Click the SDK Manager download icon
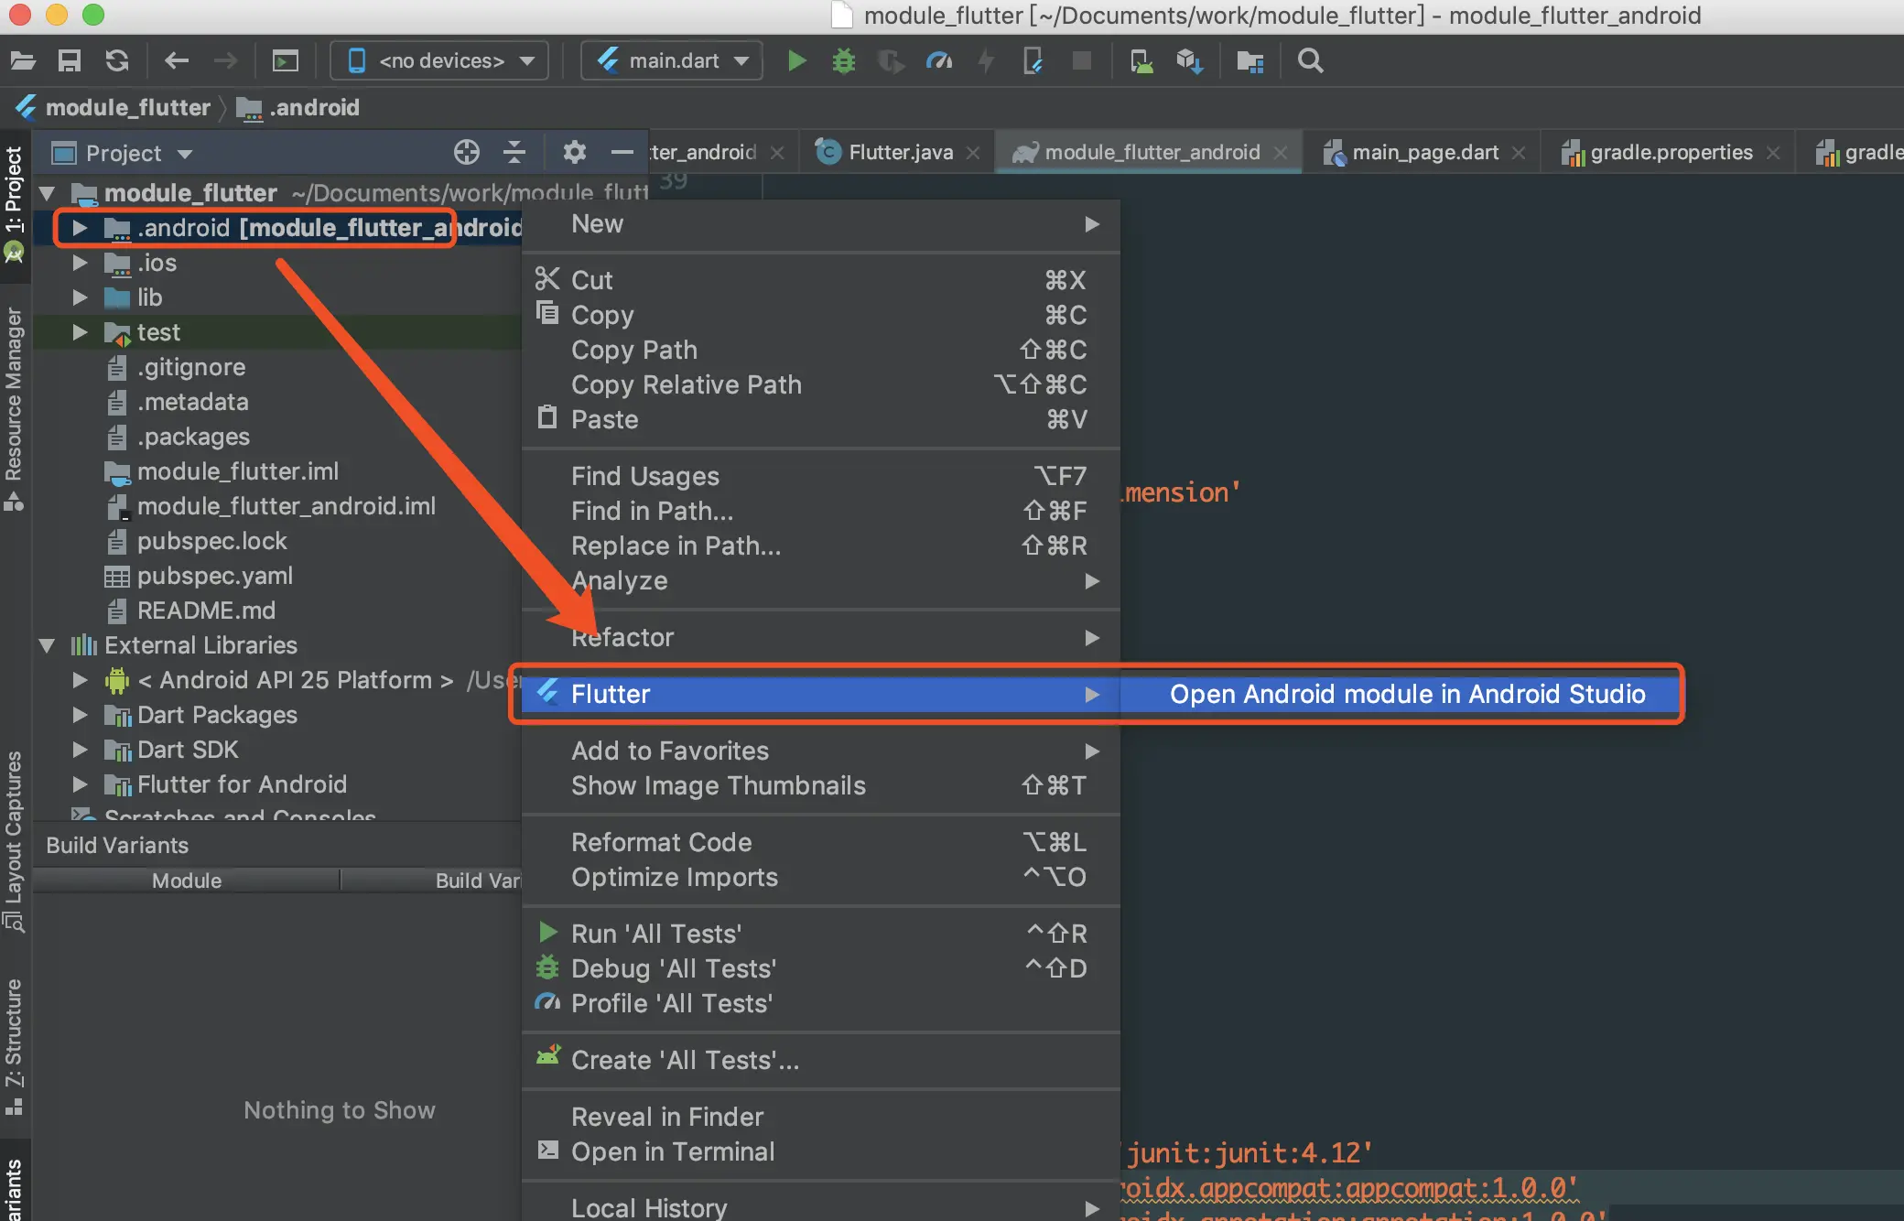 [1189, 61]
